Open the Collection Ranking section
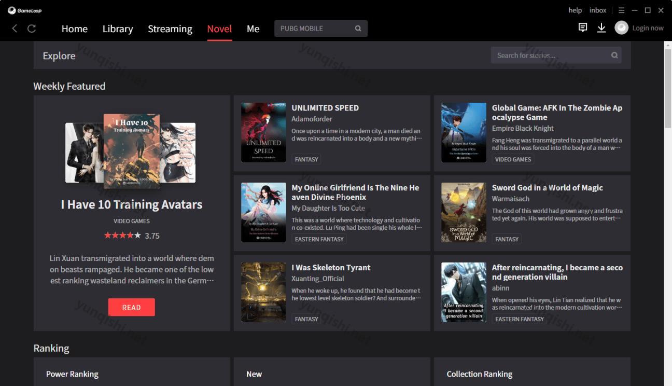672x386 pixels. tap(480, 374)
